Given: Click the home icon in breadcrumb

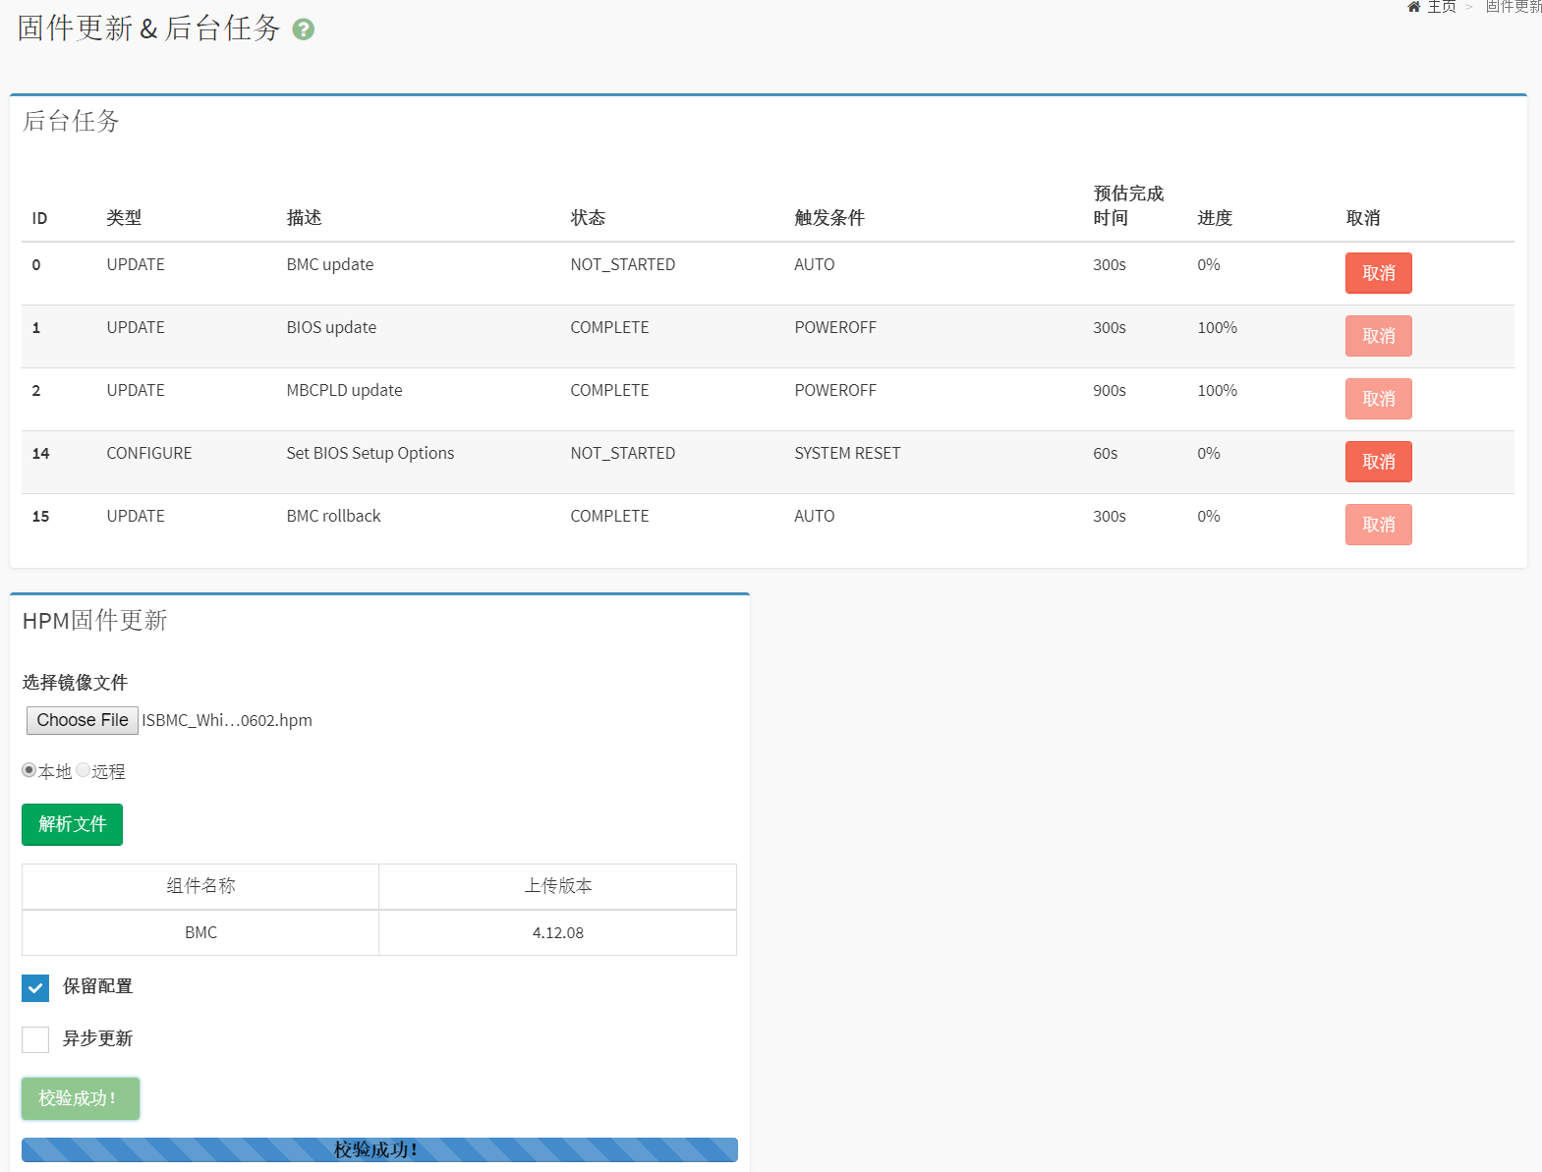Looking at the screenshot, I should (x=1413, y=7).
